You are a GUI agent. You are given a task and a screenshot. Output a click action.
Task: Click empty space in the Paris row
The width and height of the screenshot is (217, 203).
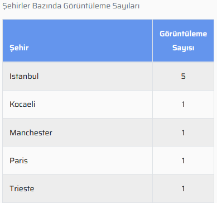89,160
